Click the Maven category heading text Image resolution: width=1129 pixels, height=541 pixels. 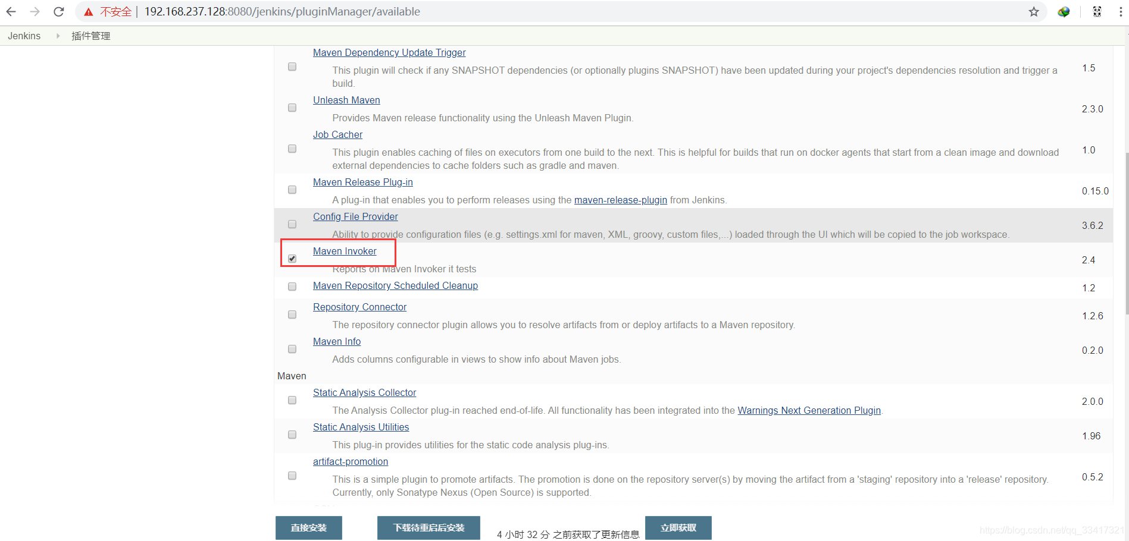tap(292, 376)
